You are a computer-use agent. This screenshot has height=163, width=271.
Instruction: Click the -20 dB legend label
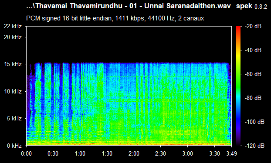click(x=253, y=27)
